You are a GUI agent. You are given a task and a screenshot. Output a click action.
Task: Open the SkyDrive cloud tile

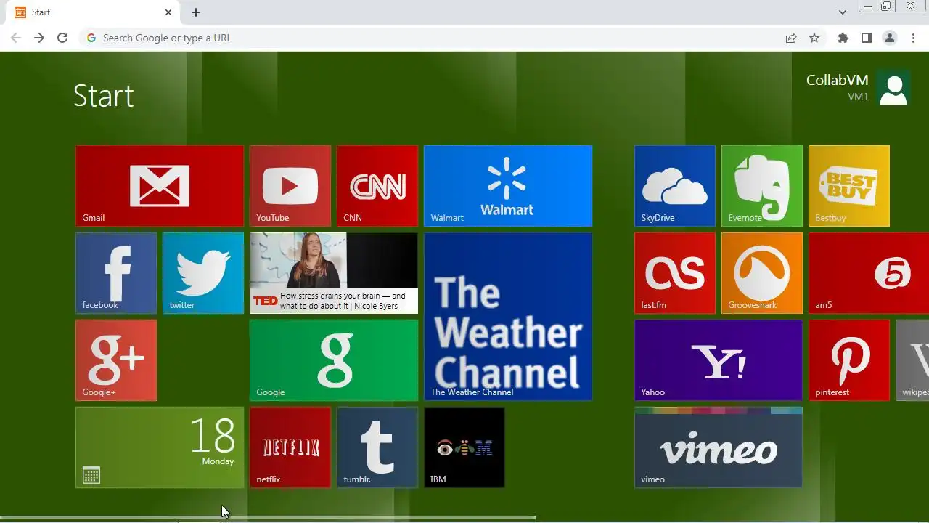pyautogui.click(x=675, y=186)
